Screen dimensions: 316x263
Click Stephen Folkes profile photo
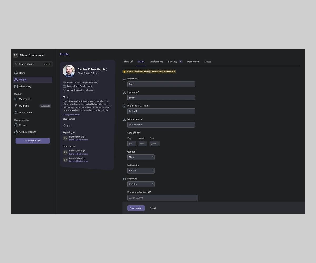(69, 71)
